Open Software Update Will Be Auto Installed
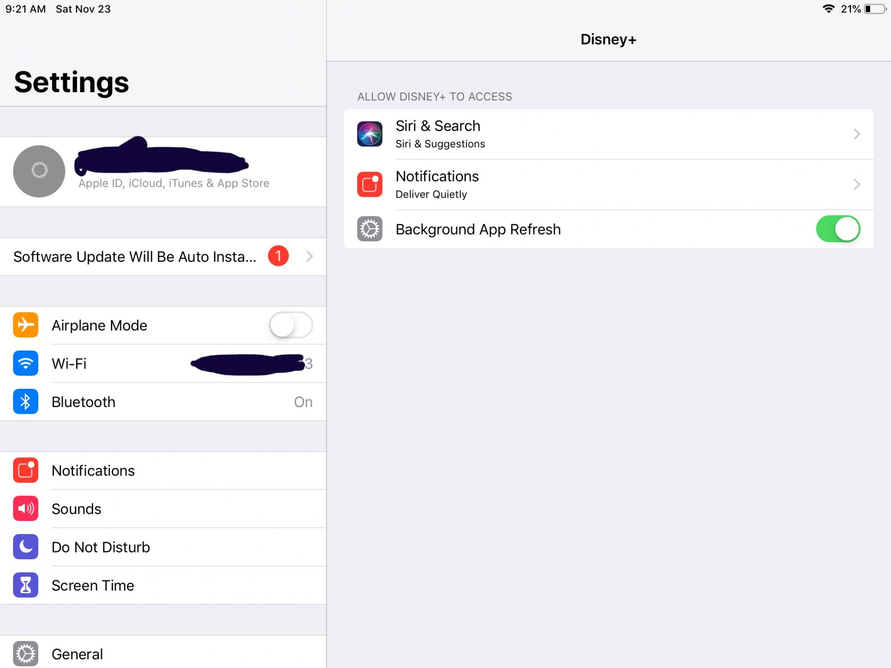Image resolution: width=891 pixels, height=668 pixels. point(163,257)
